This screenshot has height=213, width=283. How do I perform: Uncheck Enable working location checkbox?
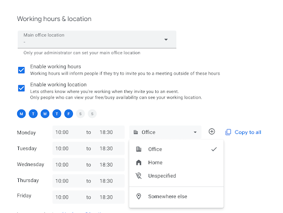(x=22, y=88)
